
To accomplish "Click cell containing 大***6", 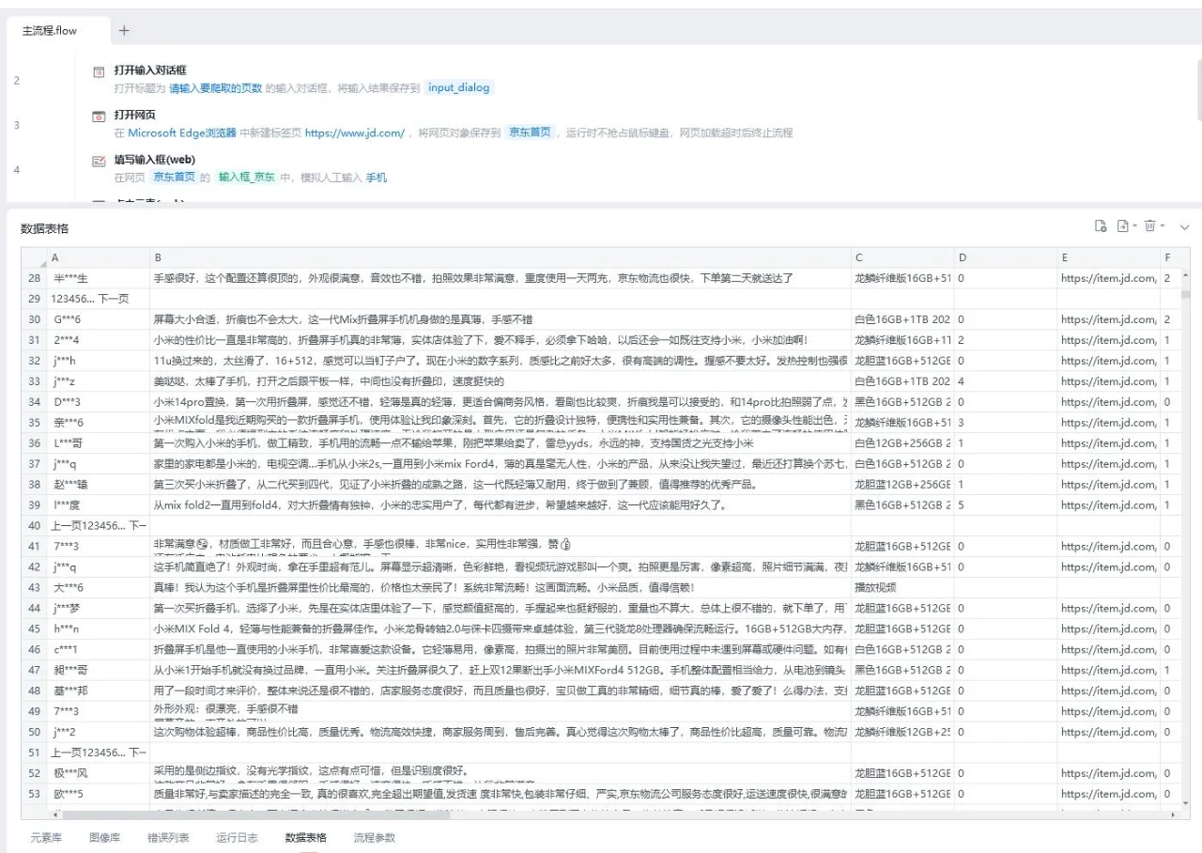I will click(x=99, y=587).
